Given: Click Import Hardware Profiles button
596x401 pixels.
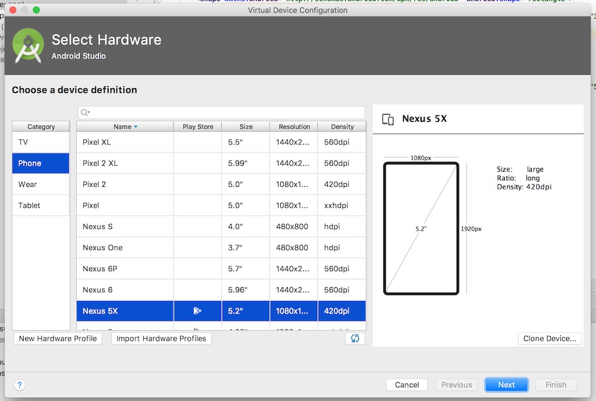Looking at the screenshot, I should pos(161,339).
